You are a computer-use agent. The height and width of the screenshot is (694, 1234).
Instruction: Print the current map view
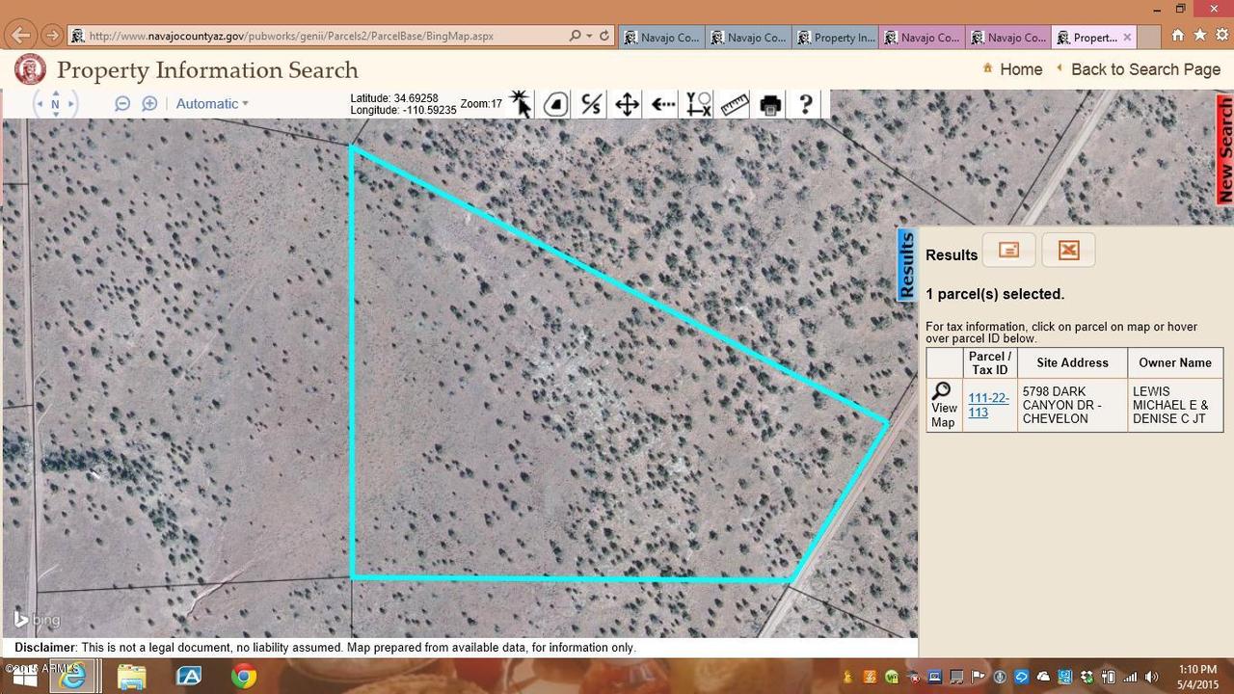(768, 104)
